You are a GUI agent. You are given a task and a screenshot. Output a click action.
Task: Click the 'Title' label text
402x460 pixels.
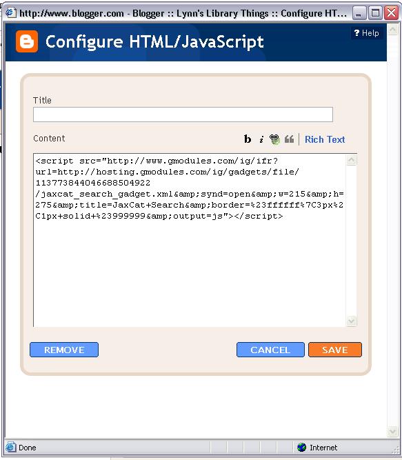42,100
